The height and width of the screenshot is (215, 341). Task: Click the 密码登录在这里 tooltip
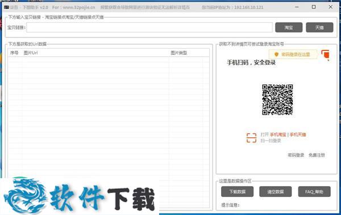click(293, 54)
